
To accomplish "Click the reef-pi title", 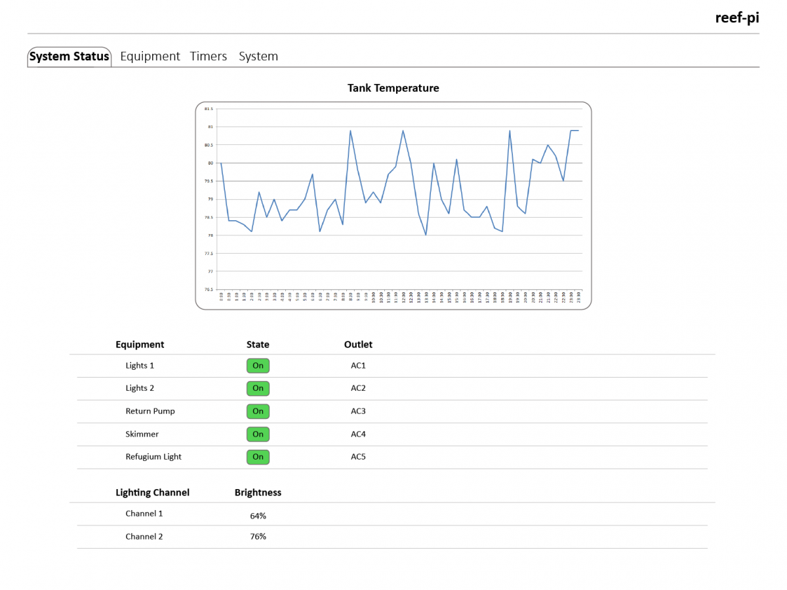I will pos(737,18).
